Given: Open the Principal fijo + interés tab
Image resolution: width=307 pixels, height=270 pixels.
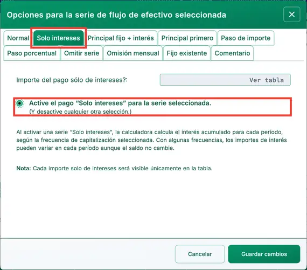Looking at the screenshot, I should (121, 38).
